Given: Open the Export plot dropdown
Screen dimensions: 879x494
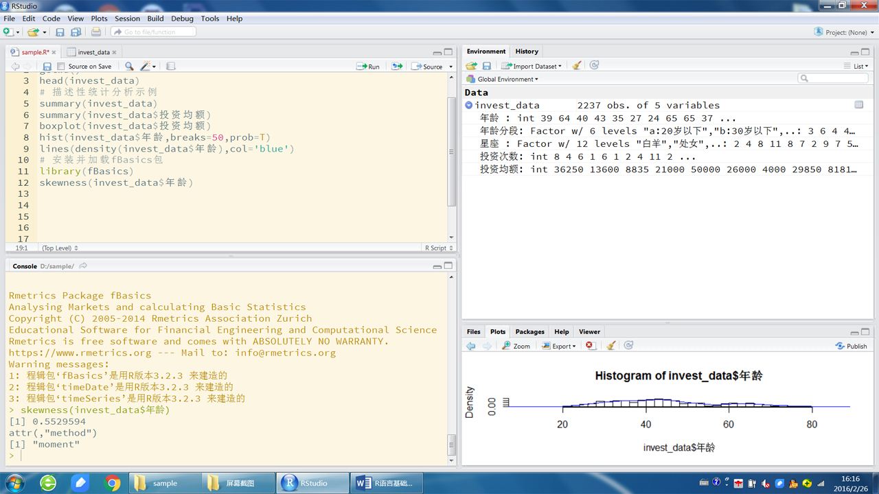Looking at the screenshot, I should [559, 346].
